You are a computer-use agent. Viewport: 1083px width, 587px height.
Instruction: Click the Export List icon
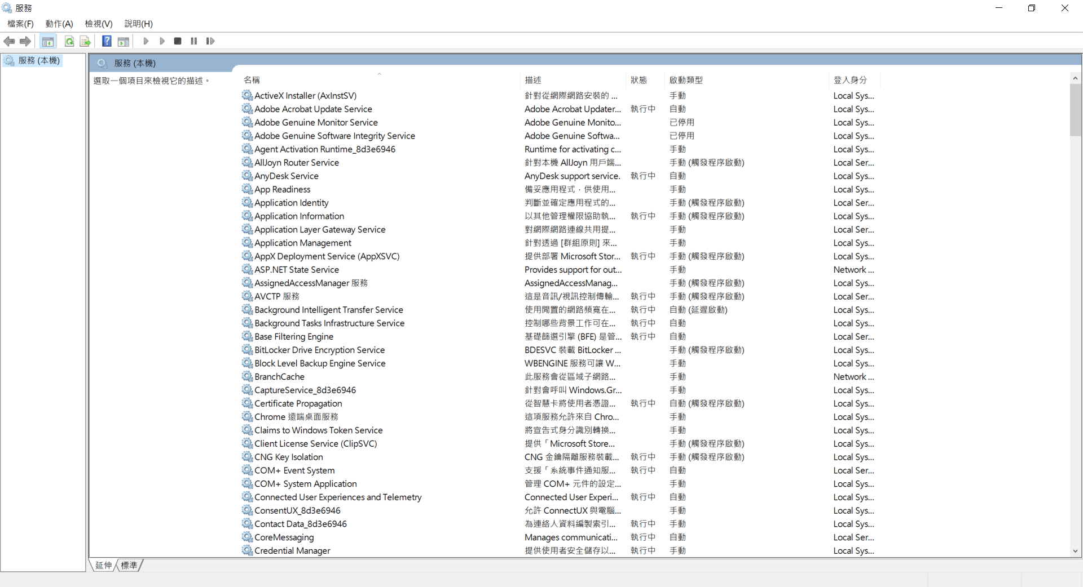click(85, 41)
